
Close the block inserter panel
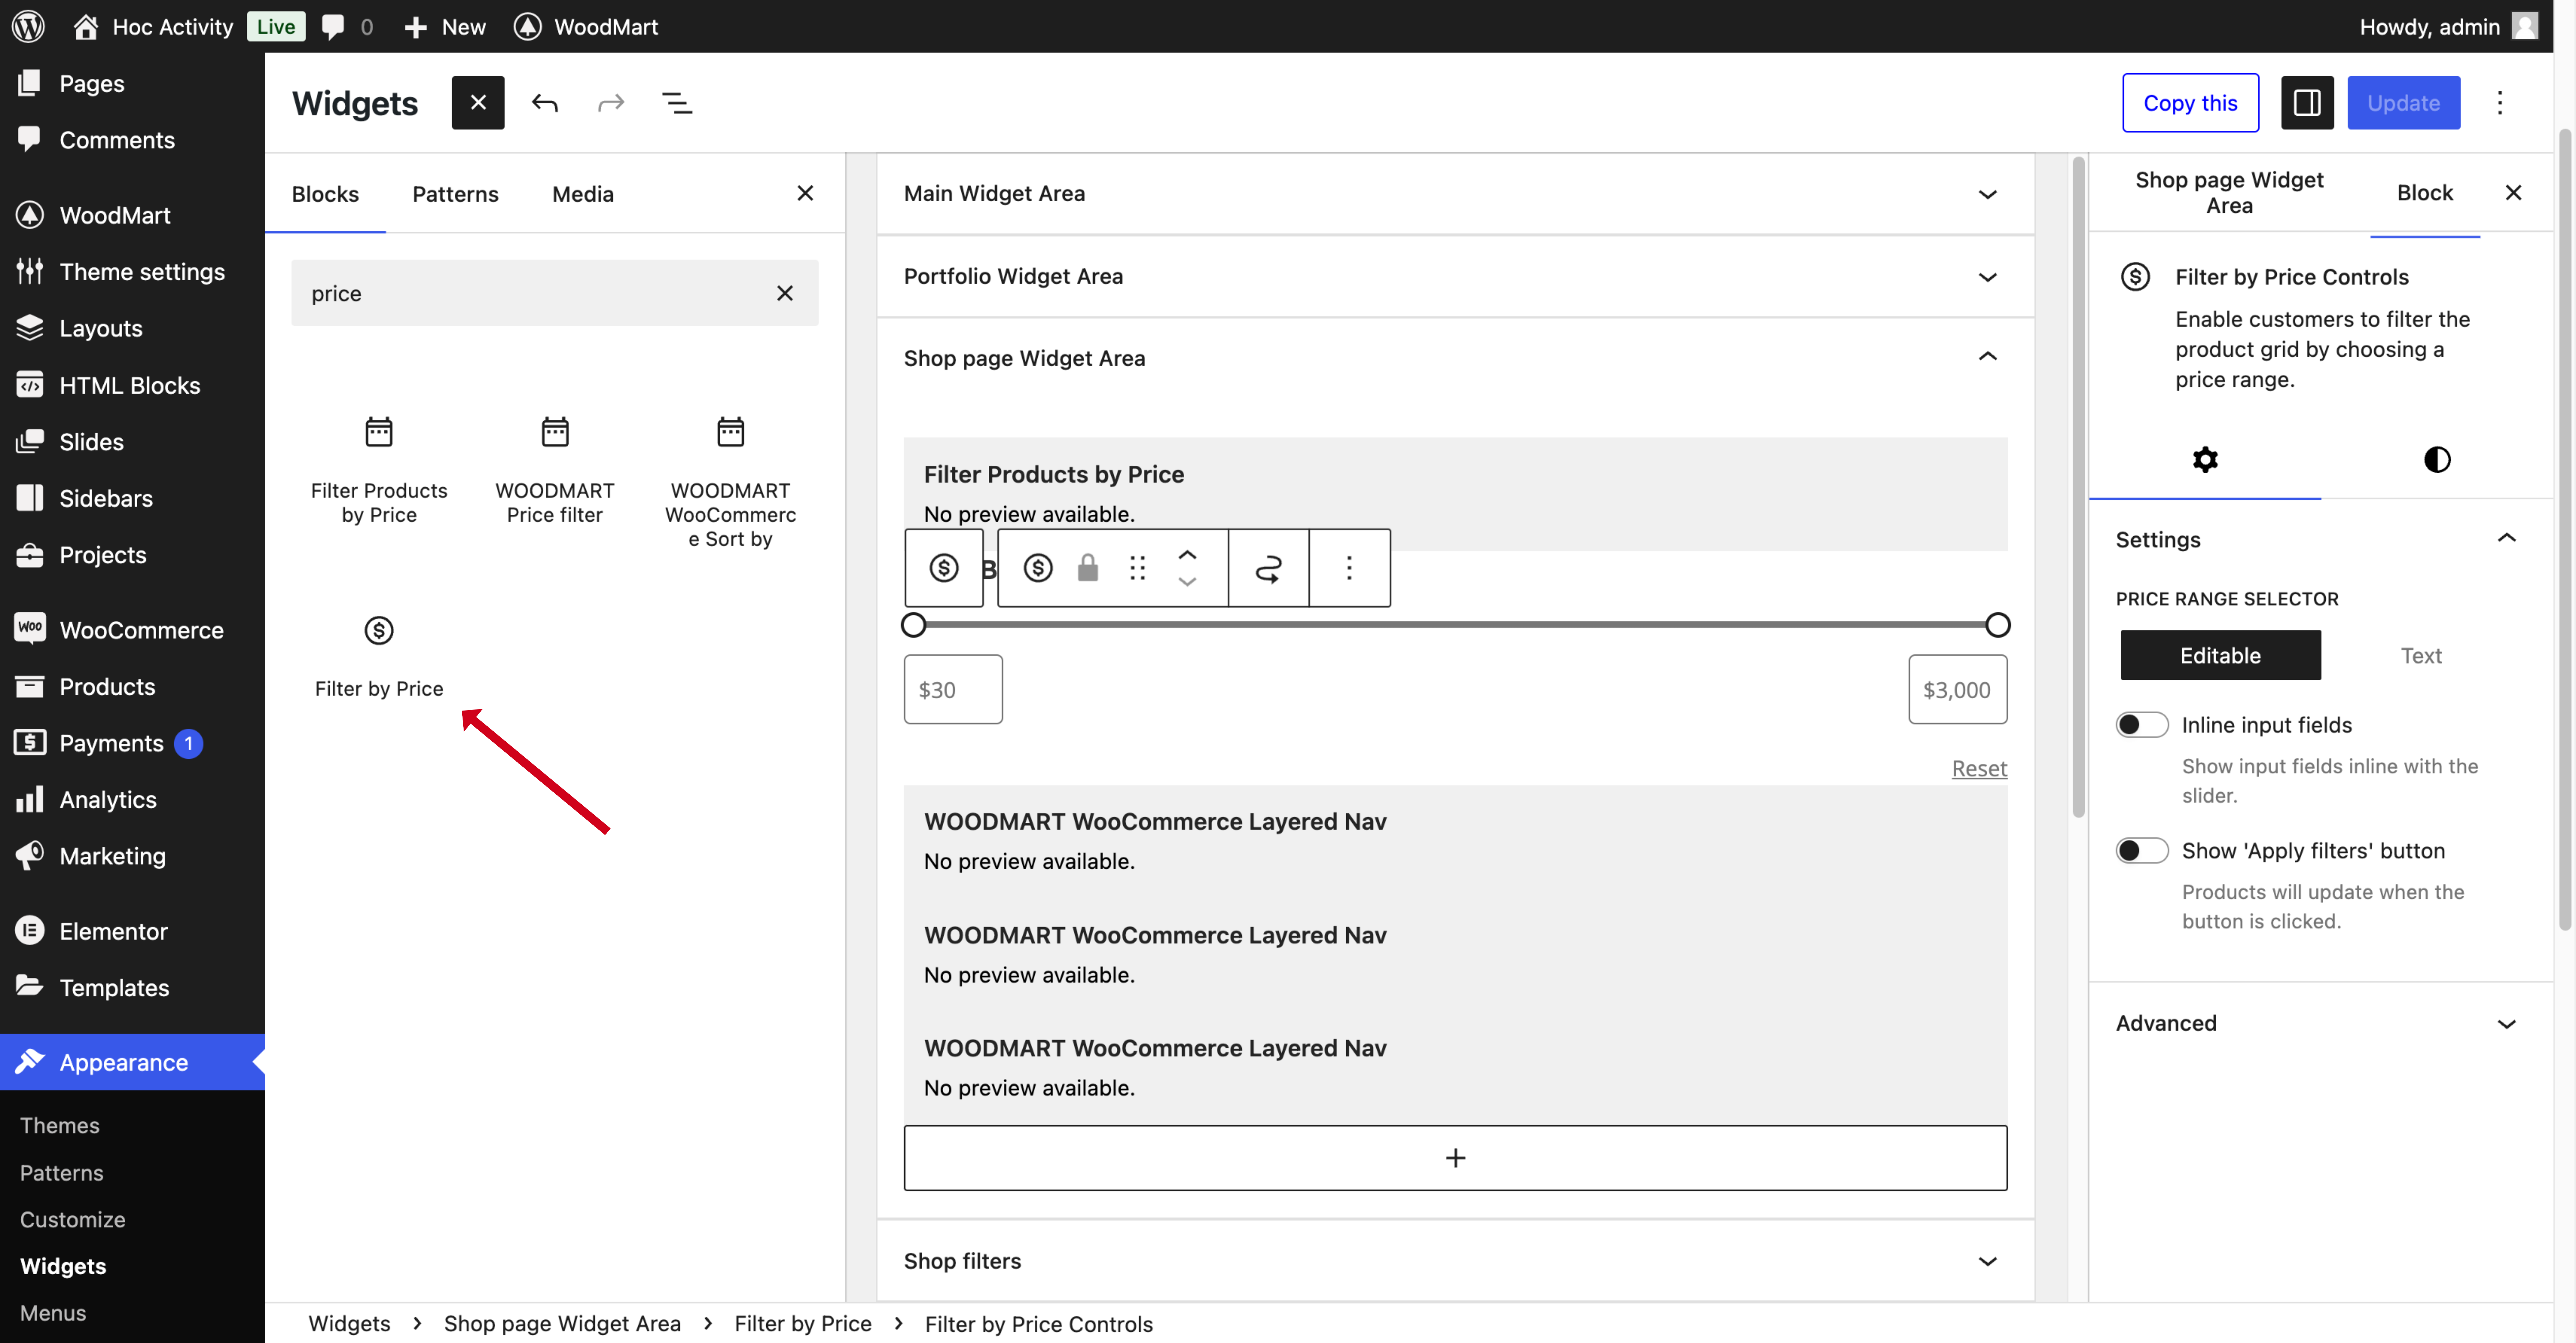click(x=805, y=193)
